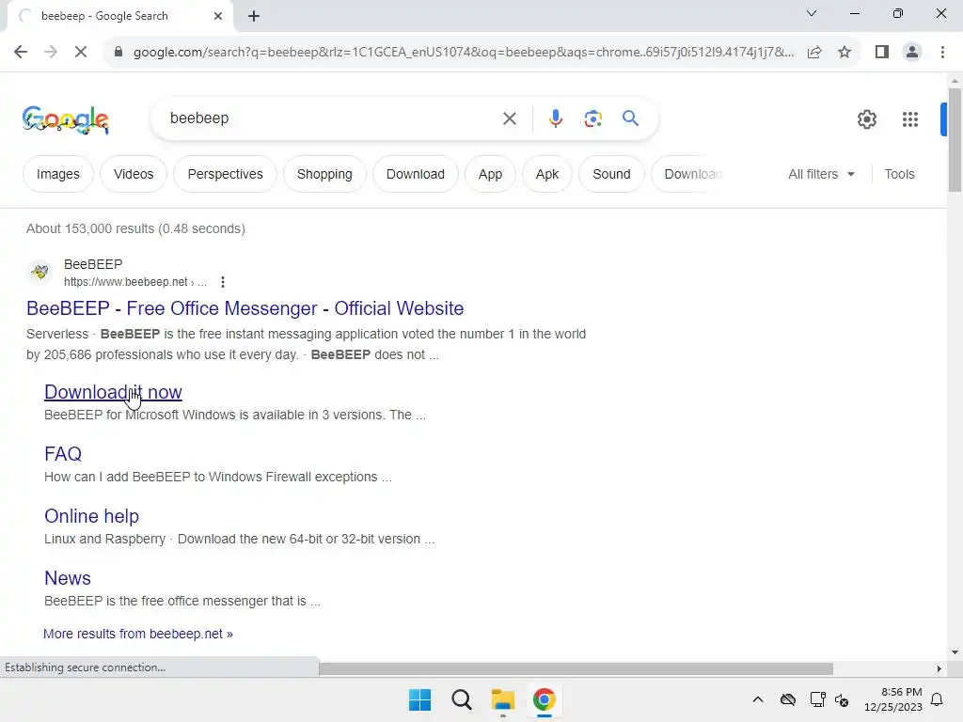Viewport: 963px width, 722px height.
Task: Click in the beebeep search field
Action: pyautogui.click(x=332, y=118)
